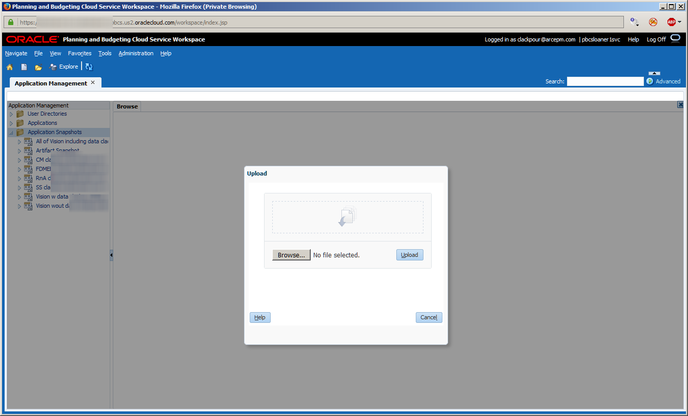Click the Browse... file button
The image size is (688, 416).
click(291, 255)
